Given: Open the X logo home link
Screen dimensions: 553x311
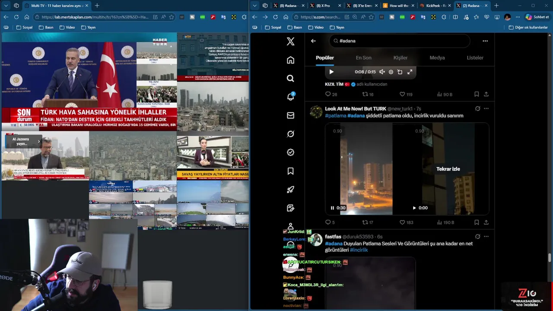Looking at the screenshot, I should point(290,41).
